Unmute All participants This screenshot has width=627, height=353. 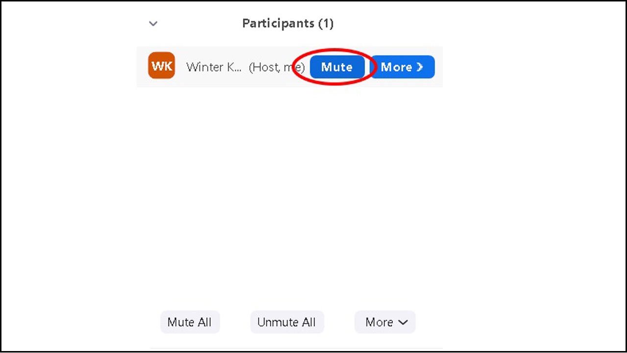click(287, 322)
